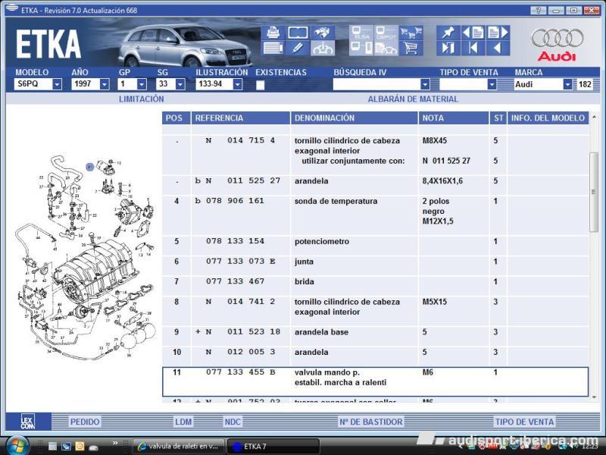Toggle the EXISTENCIAS checkbox

[260, 85]
